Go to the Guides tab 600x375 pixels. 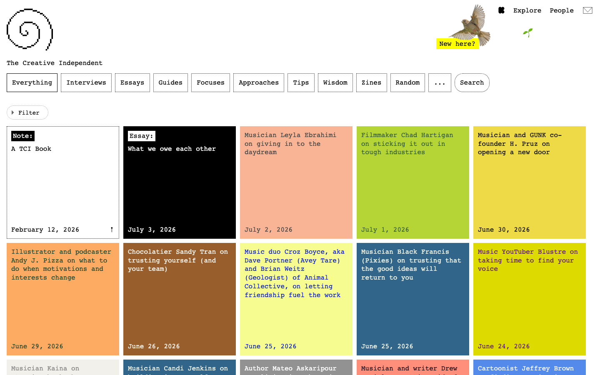[170, 82]
